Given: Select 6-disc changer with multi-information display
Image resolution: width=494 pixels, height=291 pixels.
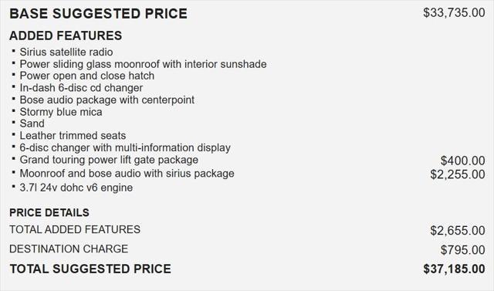Looking at the screenshot, I should [125, 147].
